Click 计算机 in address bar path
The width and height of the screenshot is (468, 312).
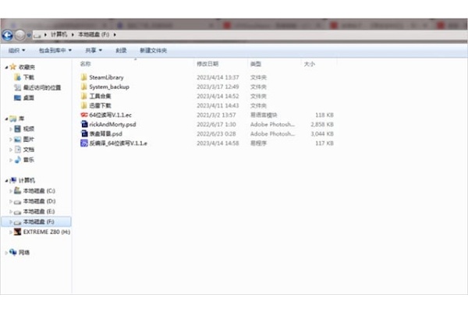click(x=58, y=34)
